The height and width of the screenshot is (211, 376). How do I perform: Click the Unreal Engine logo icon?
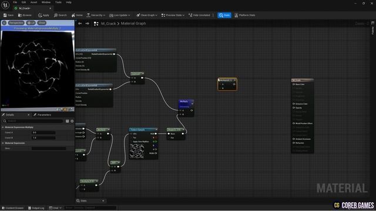pos(5,5)
